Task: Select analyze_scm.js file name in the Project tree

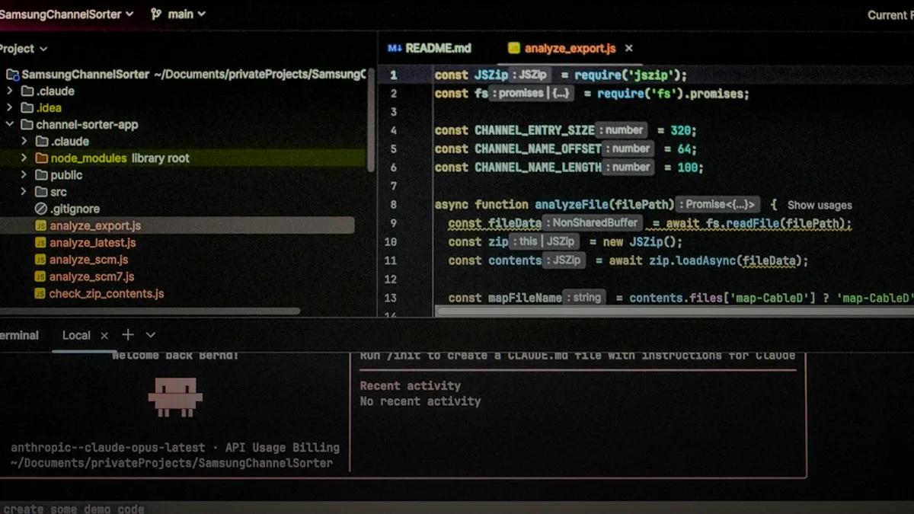Action: (88, 260)
